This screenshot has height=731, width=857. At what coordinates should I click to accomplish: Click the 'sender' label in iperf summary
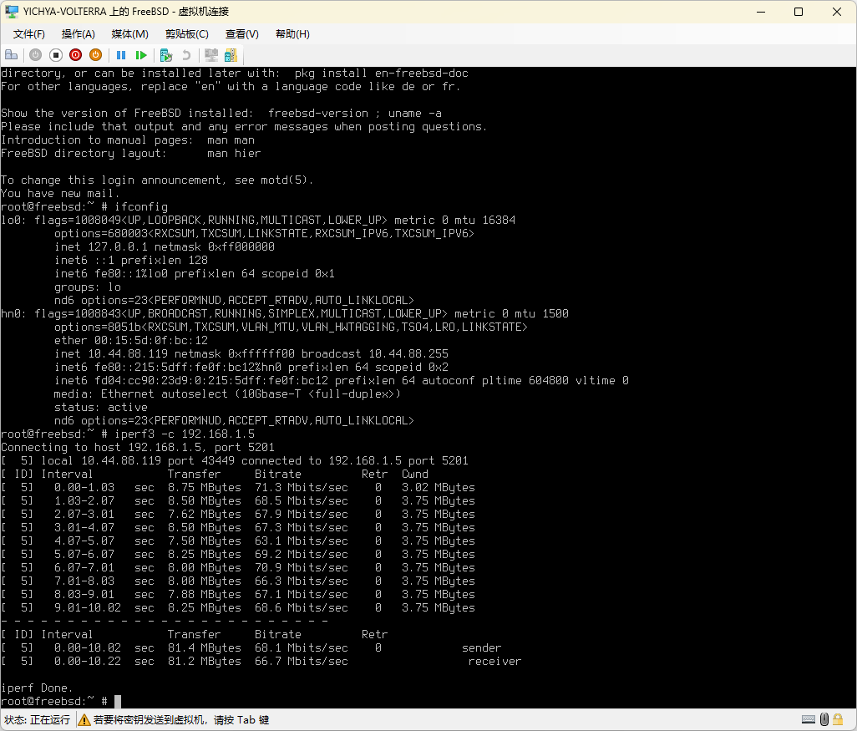tap(481, 648)
